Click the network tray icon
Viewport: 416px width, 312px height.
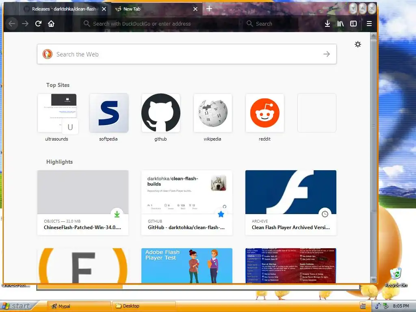tap(378, 306)
